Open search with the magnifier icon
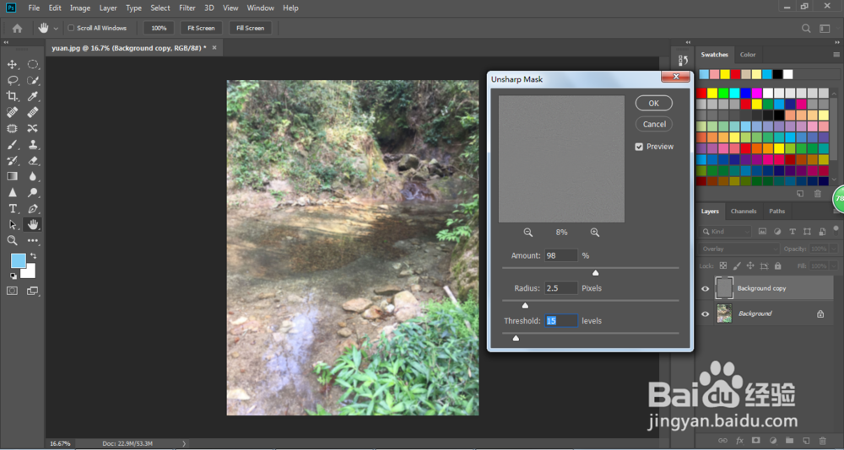 tap(806, 29)
